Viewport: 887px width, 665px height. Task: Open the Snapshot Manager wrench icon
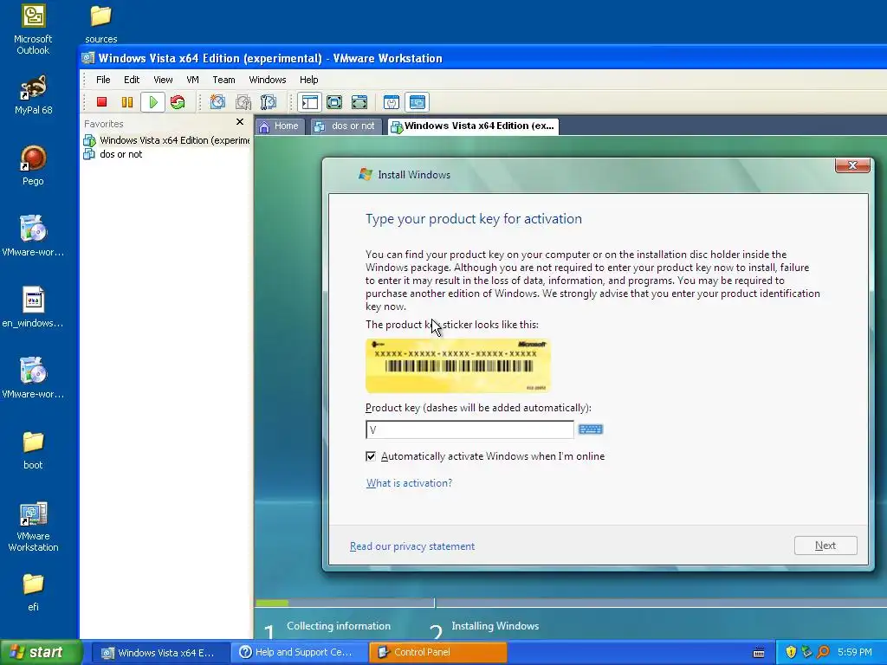coord(269,102)
